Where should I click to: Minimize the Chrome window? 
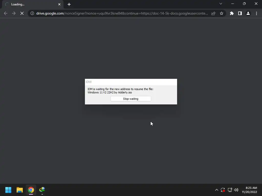tap(233, 4)
